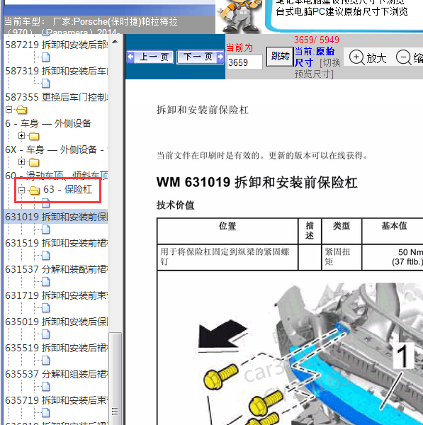Click scroll up arrow of tree panel

[x=115, y=42]
